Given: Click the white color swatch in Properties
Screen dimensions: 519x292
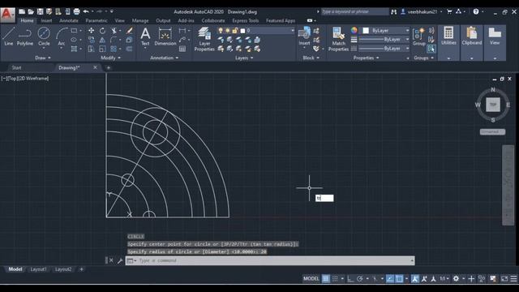Looking at the screenshot, I should pos(366,31).
